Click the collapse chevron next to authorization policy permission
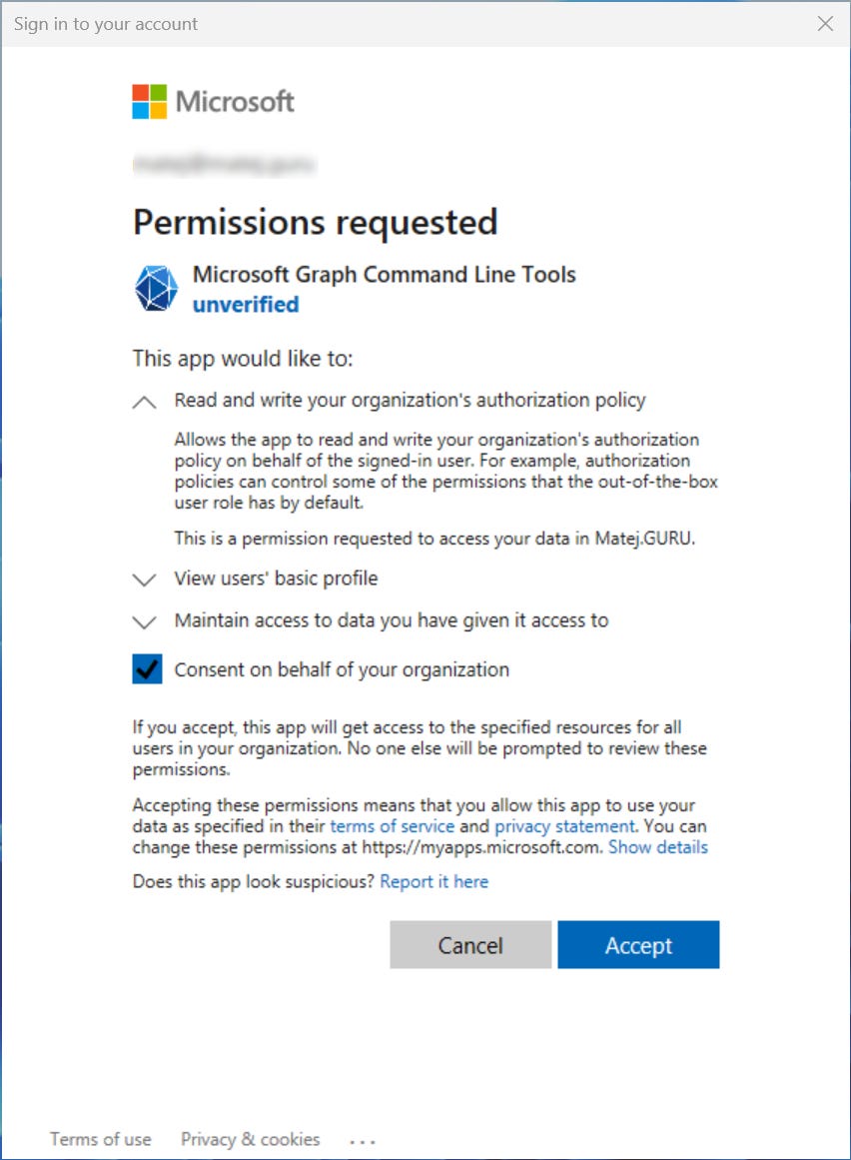Viewport: 851px width, 1160px height. pos(144,400)
